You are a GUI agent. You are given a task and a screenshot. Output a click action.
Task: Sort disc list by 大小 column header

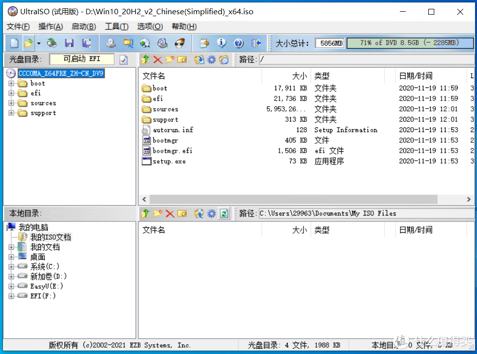point(286,76)
